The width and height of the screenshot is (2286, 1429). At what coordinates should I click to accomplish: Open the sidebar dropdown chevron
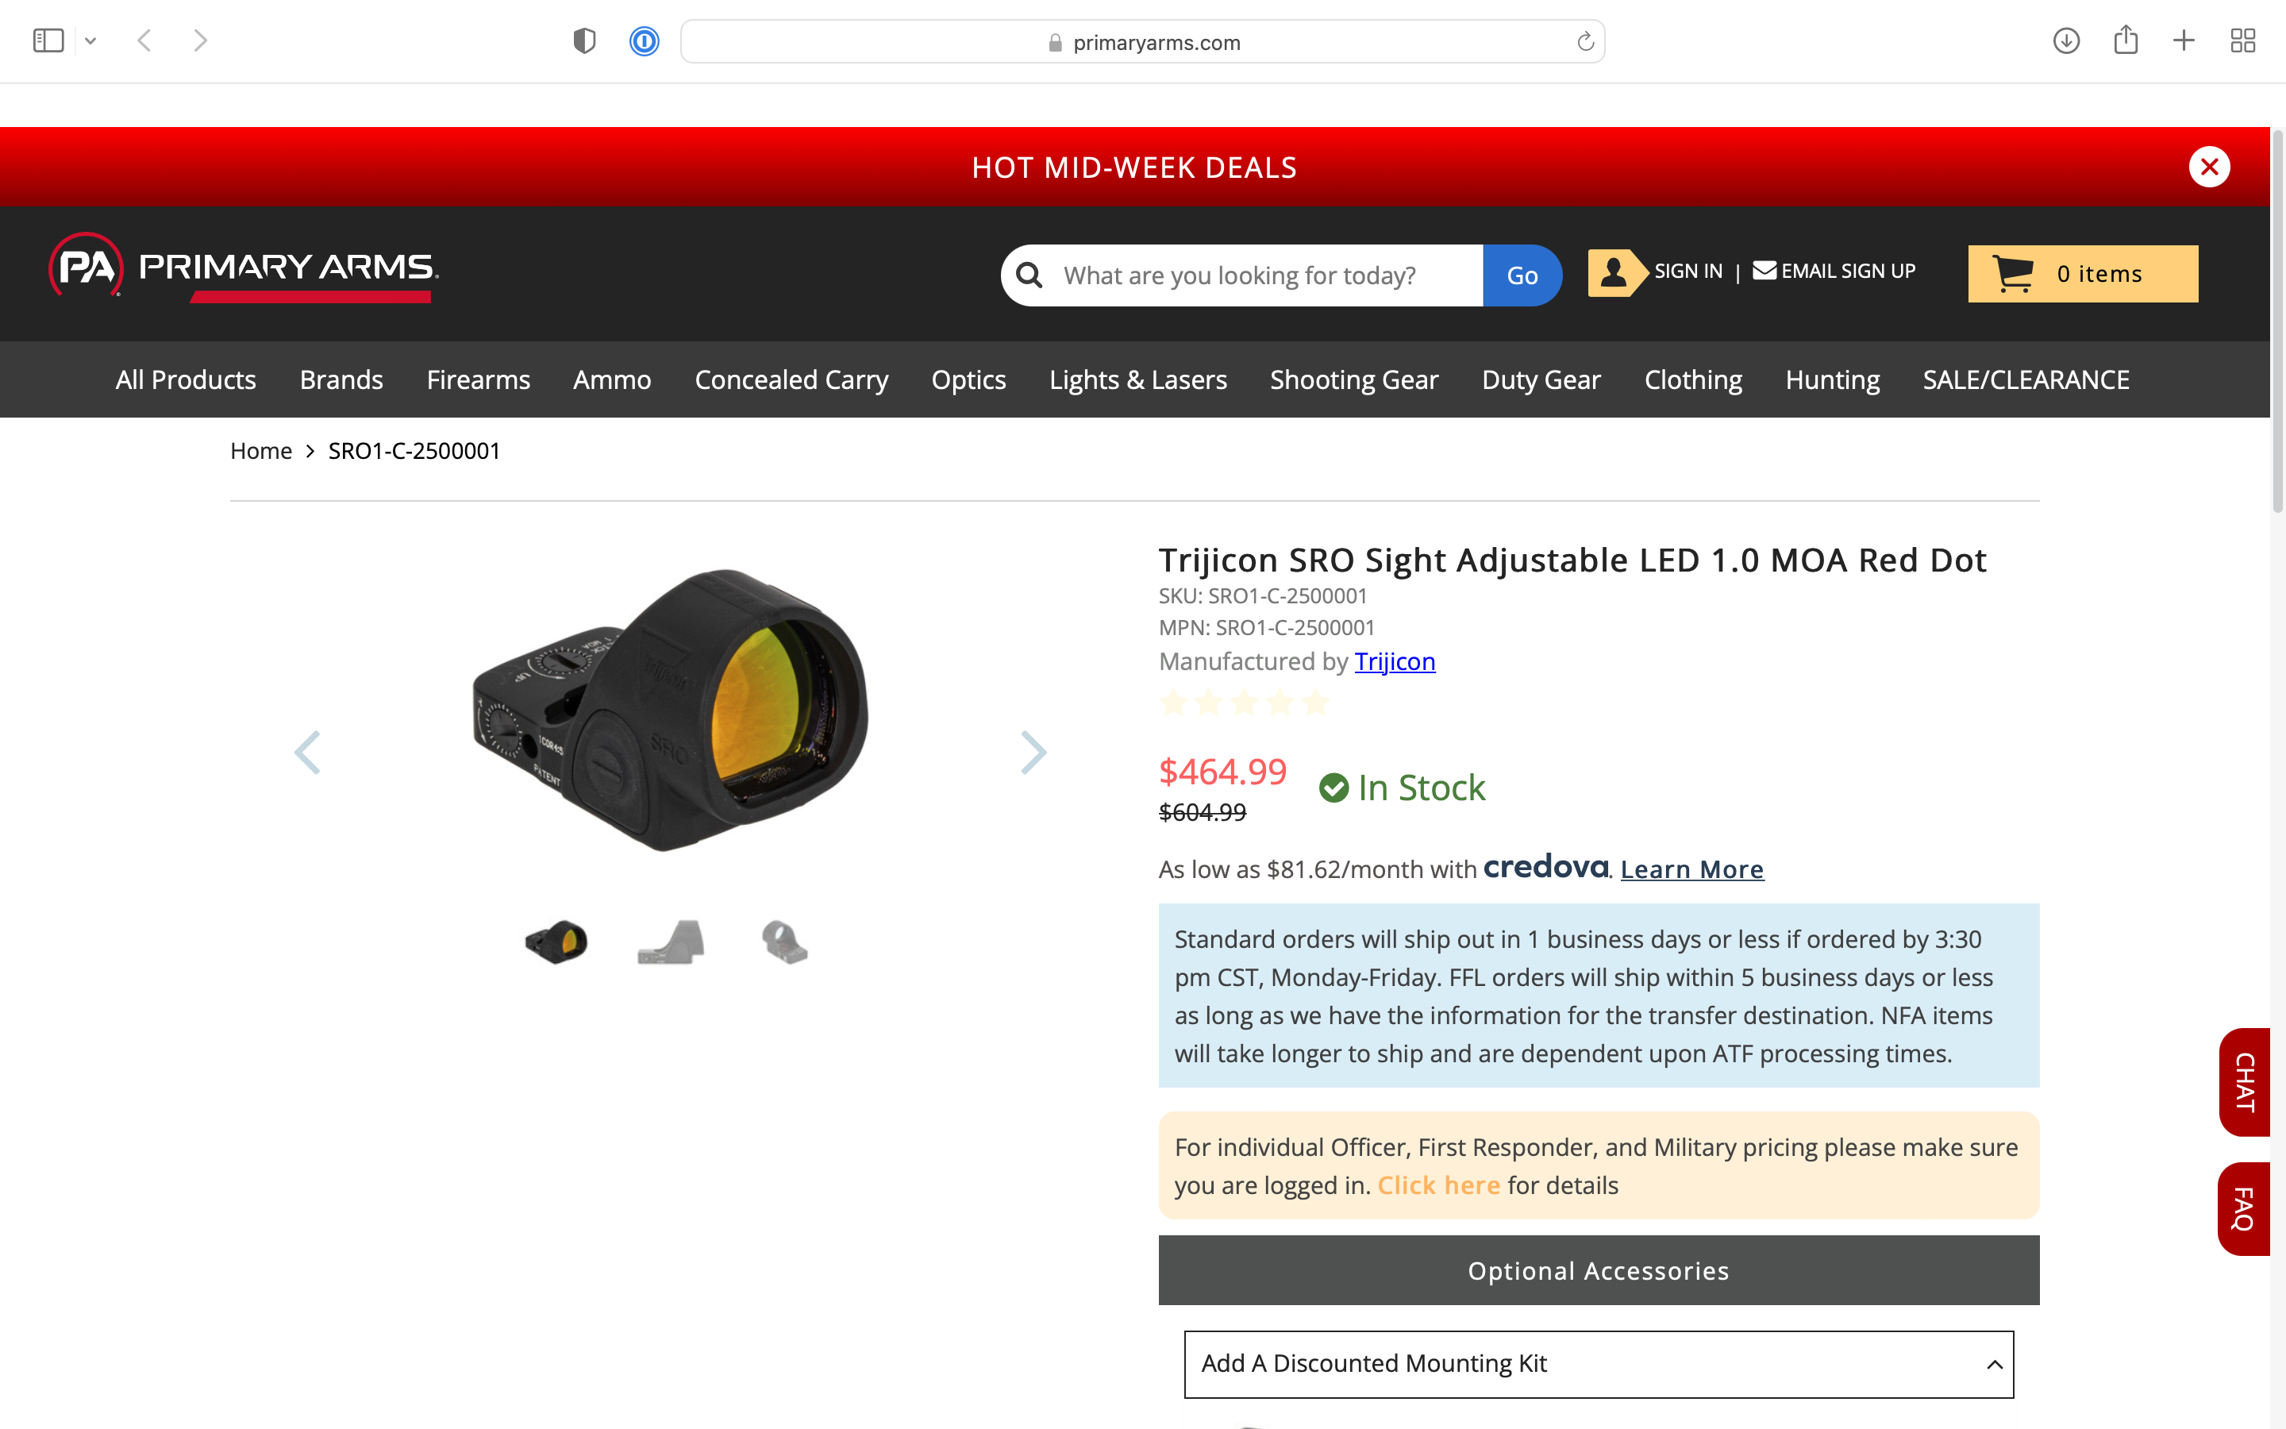pyautogui.click(x=90, y=40)
